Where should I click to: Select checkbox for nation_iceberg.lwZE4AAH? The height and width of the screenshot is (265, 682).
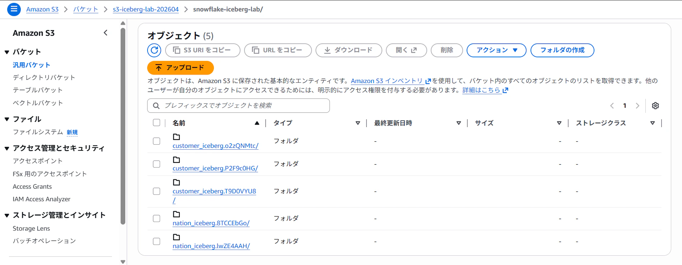(157, 241)
